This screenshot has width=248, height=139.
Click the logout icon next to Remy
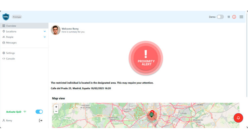click(x=41, y=120)
